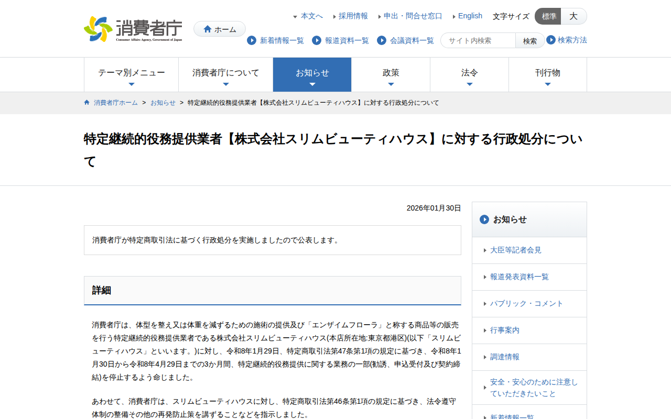Click the house icon in the ホーム button
The height and width of the screenshot is (419, 671).
208,29
